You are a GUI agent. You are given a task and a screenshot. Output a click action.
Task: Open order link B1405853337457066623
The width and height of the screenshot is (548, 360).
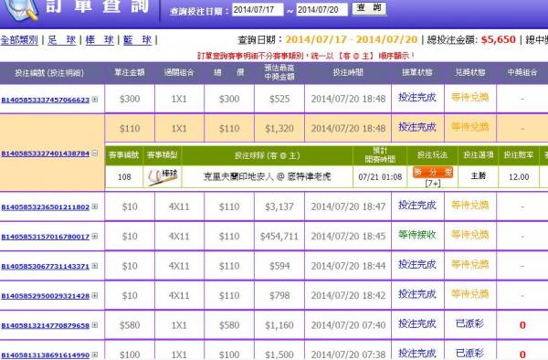46,100
